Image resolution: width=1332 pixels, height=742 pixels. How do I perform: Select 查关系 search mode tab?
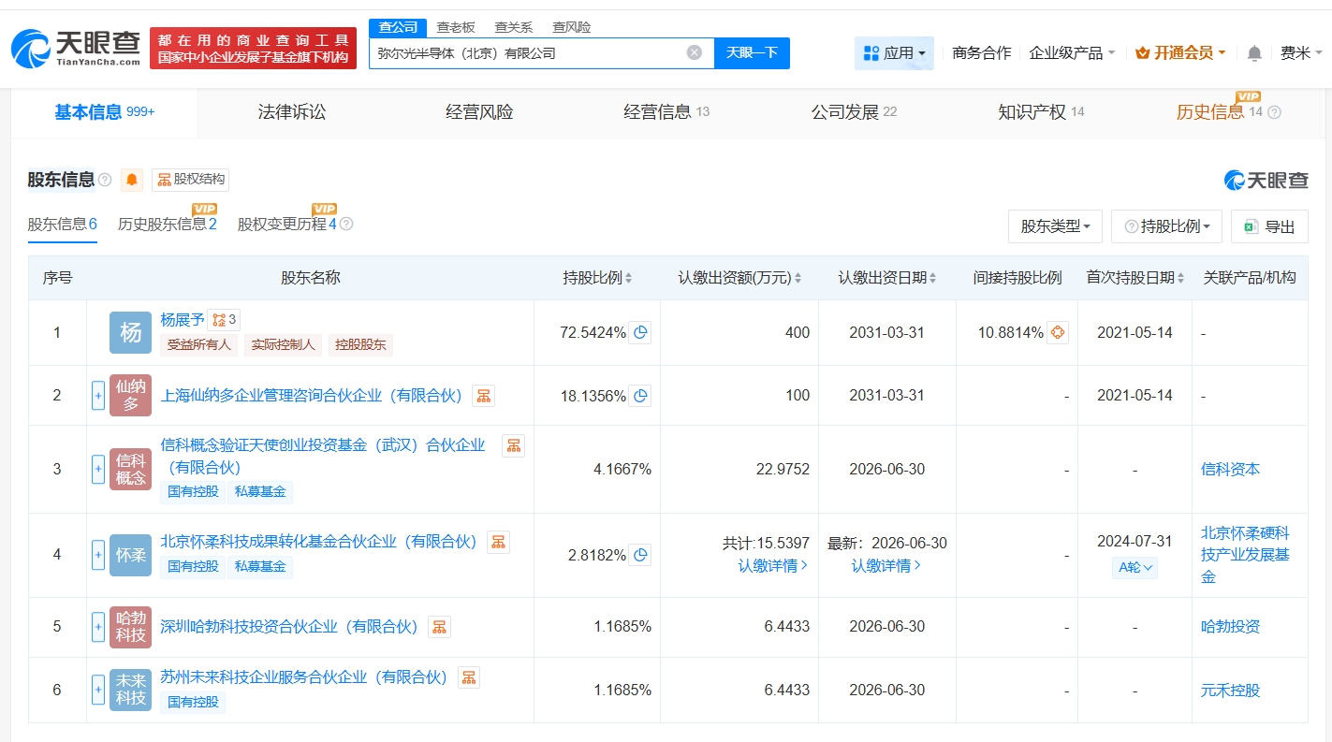[513, 27]
